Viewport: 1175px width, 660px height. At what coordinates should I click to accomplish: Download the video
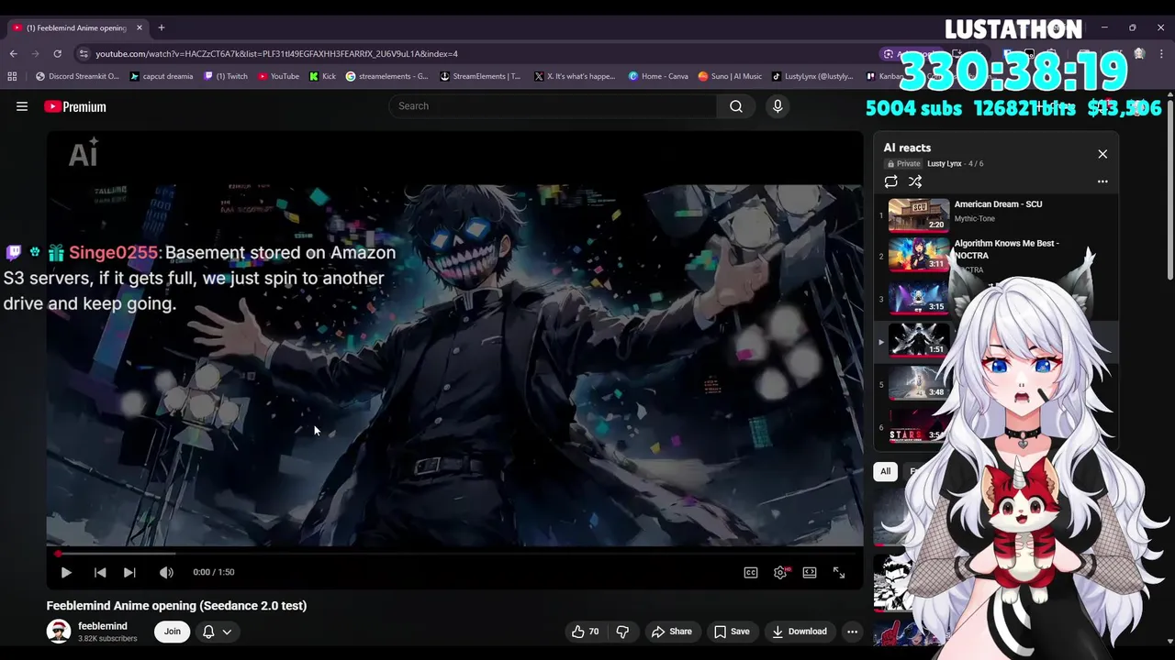click(x=800, y=631)
